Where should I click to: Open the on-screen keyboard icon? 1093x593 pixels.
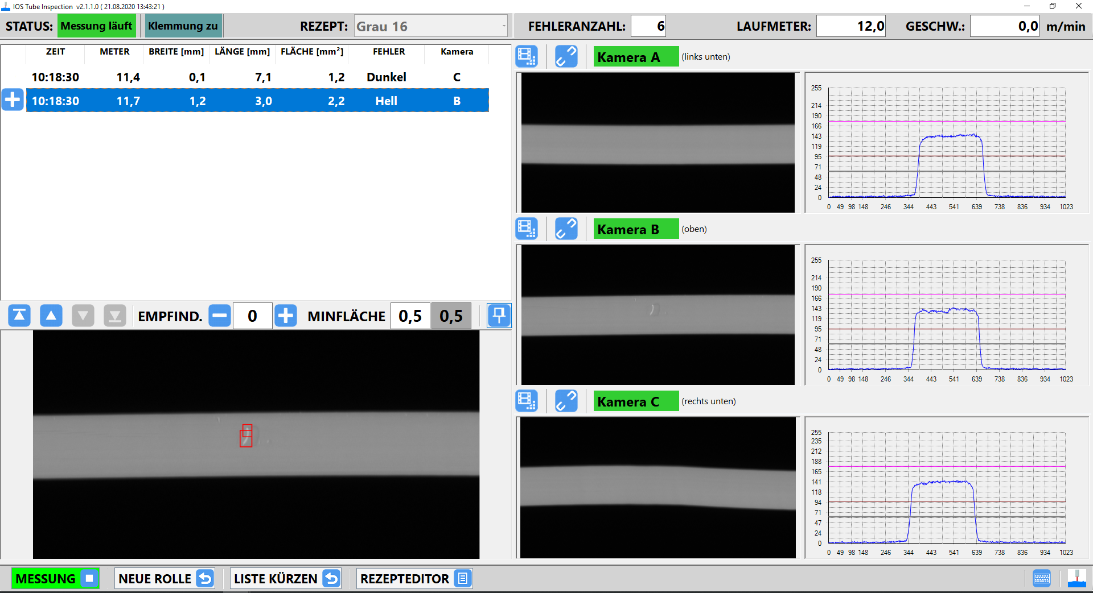1041,579
